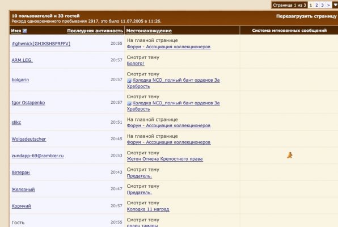
Task: Click the AIM messenger icon for zundapp-69
Action: pos(289,155)
